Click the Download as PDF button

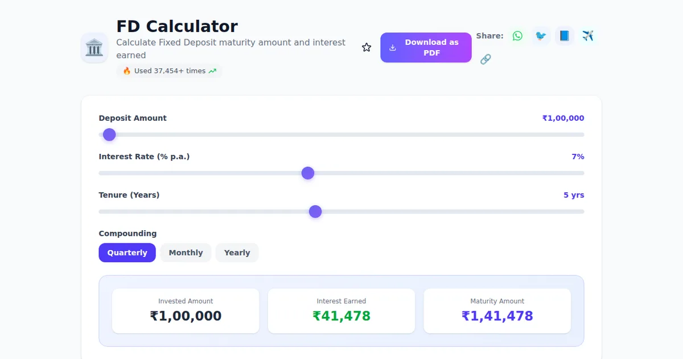(x=426, y=47)
